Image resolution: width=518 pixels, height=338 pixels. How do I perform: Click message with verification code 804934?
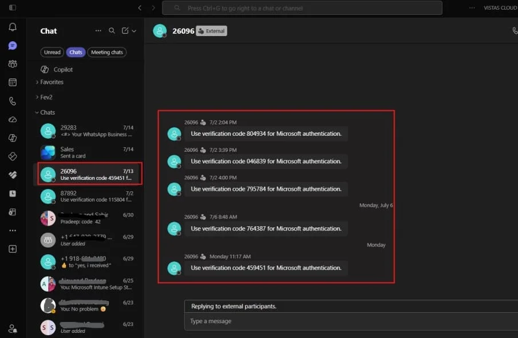pos(266,133)
